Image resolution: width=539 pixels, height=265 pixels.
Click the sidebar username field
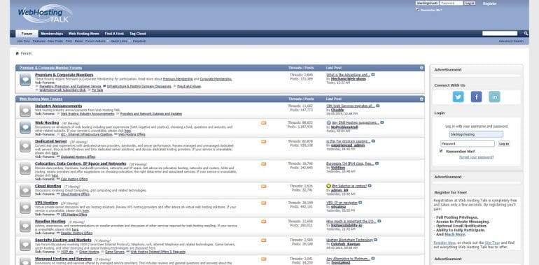click(476, 134)
